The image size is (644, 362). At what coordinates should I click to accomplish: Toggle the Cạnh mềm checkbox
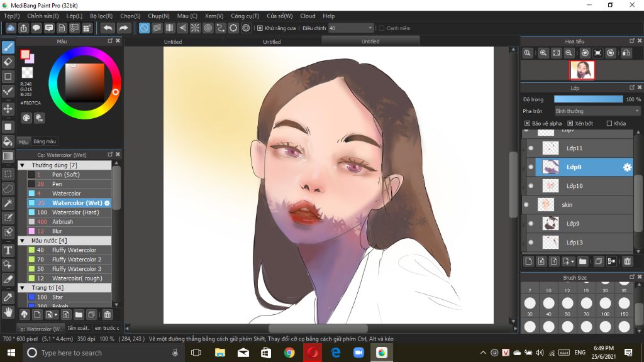(382, 28)
